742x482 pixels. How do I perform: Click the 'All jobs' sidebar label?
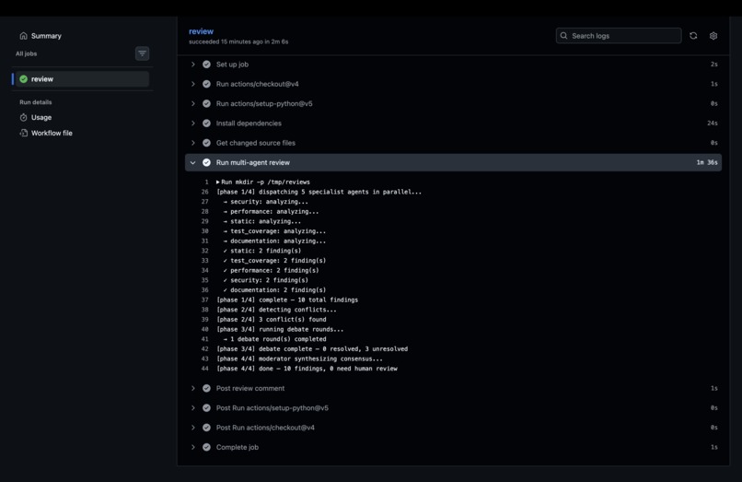(26, 53)
